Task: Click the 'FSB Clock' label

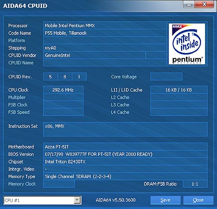Action: 18,104
